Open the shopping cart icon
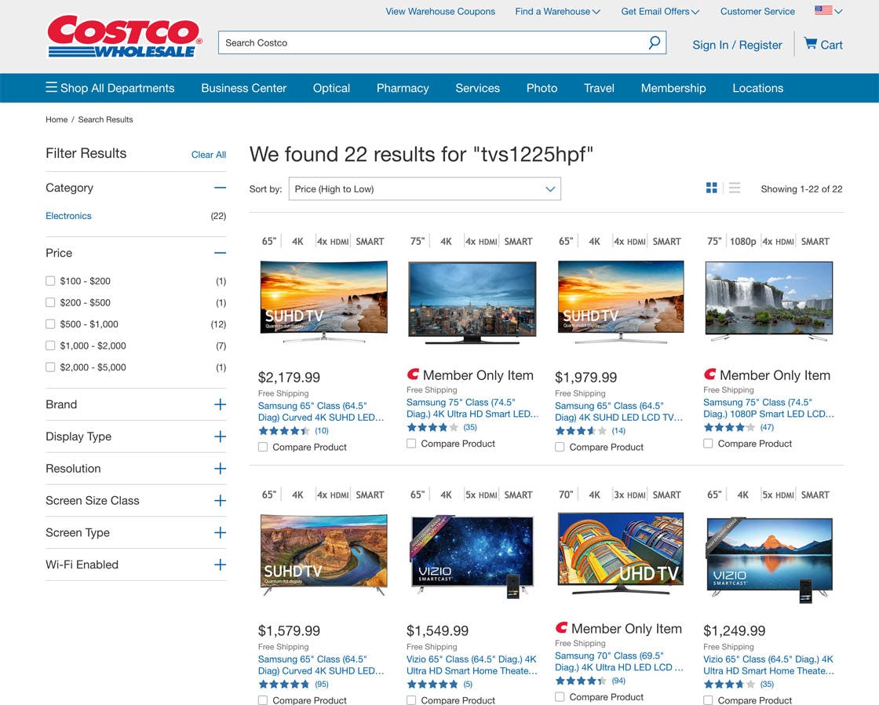 pyautogui.click(x=811, y=44)
